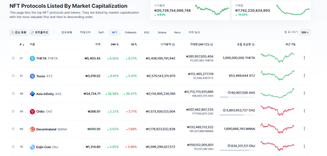Open the 관심 목록 watchlist button
327x156 pixels.
pyautogui.click(x=19, y=32)
